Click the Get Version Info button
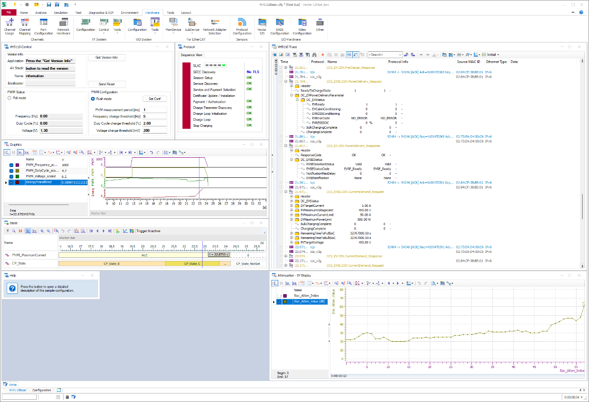The image size is (589, 402). [106, 58]
